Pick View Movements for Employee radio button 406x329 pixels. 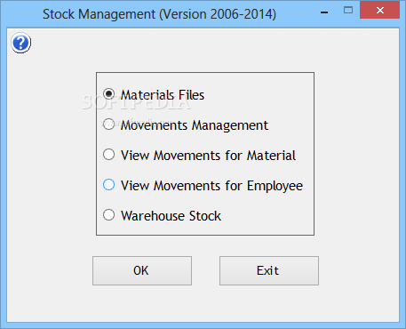point(108,185)
